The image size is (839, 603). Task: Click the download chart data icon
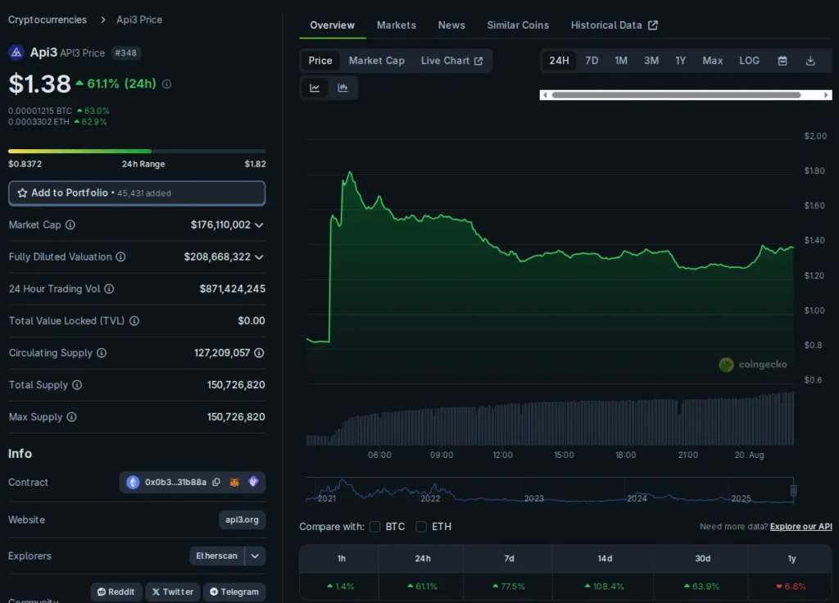(x=810, y=61)
